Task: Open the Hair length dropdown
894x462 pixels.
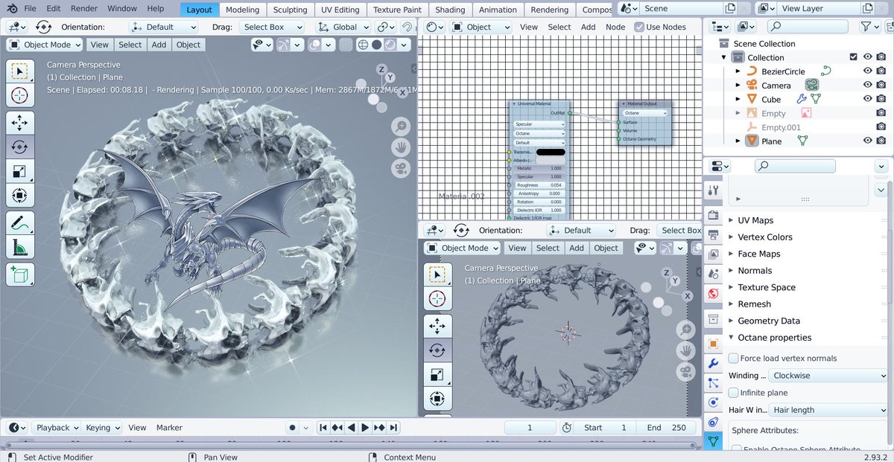Action: coord(828,410)
